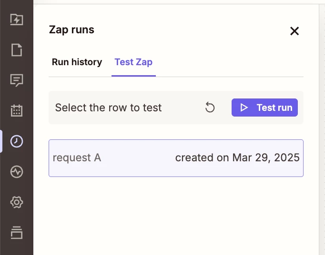325x255 pixels.
Task: Click the created on Mar 29, 2025 date
Action: (x=237, y=158)
